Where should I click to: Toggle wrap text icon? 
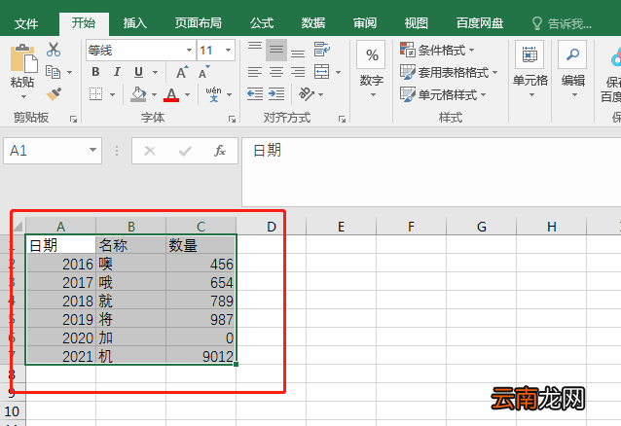[x=321, y=50]
